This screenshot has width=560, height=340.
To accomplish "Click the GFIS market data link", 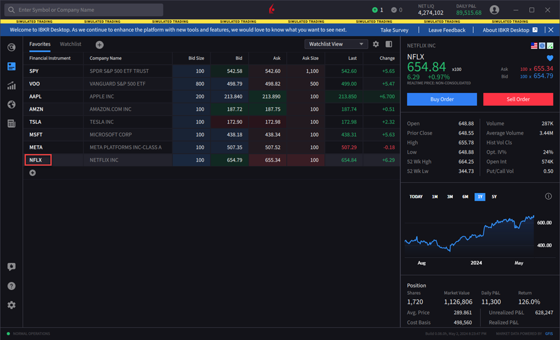I will click(549, 334).
